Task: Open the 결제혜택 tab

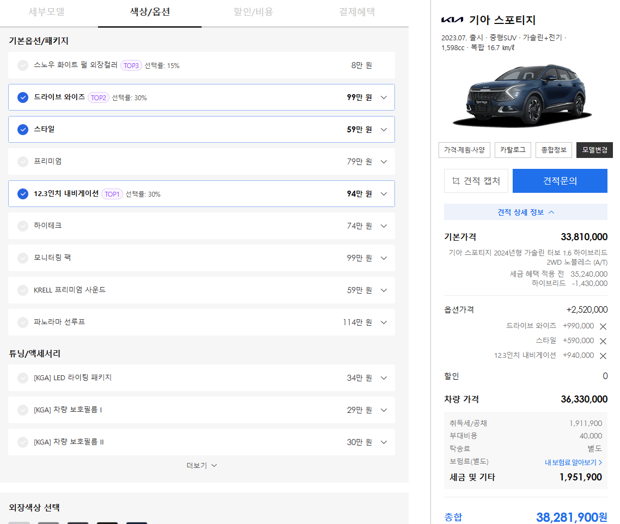Action: (x=357, y=12)
